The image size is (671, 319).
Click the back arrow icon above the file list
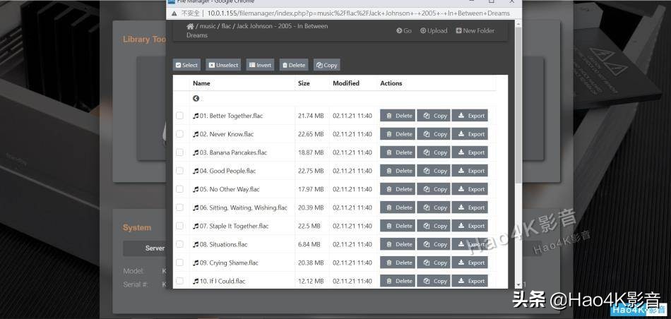coord(196,99)
